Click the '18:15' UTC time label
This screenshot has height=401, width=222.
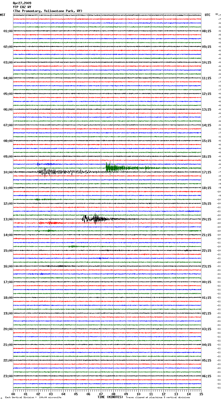pos(207,188)
